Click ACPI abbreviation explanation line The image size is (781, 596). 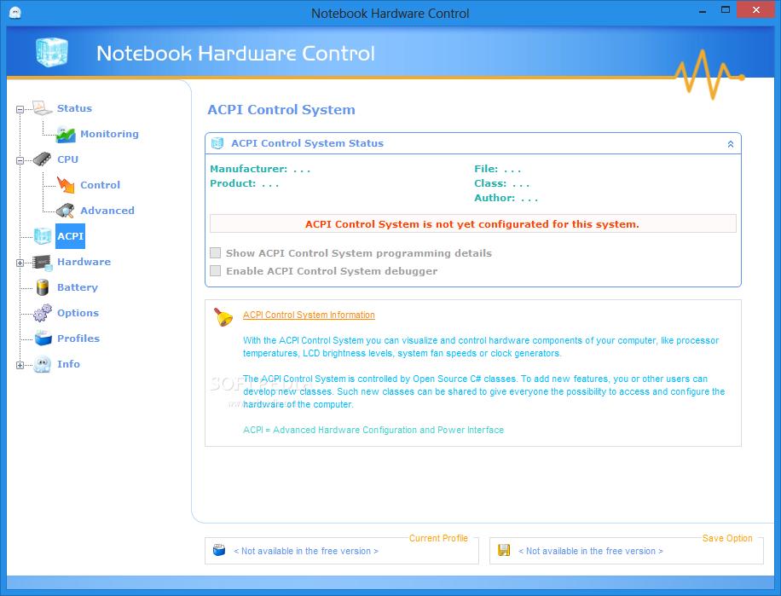373,430
